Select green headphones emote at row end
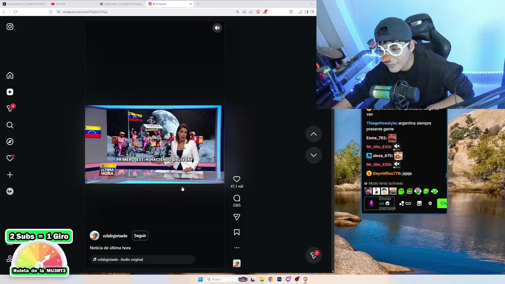505x284 pixels. click(434, 191)
